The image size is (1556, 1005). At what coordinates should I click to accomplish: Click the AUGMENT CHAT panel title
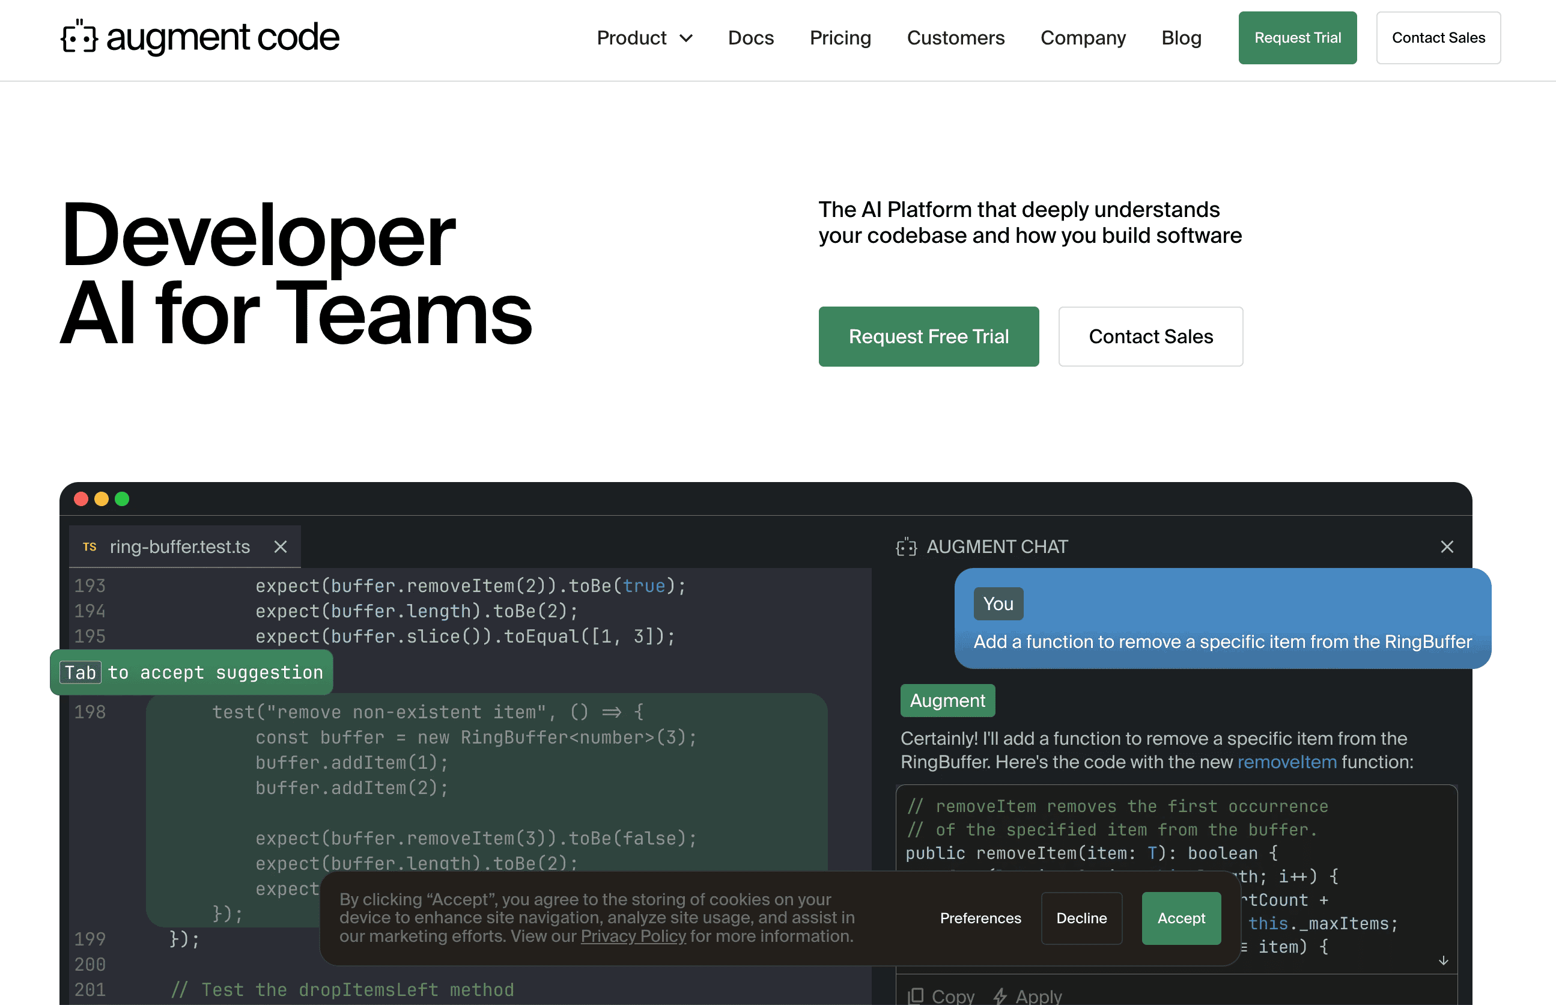(997, 546)
